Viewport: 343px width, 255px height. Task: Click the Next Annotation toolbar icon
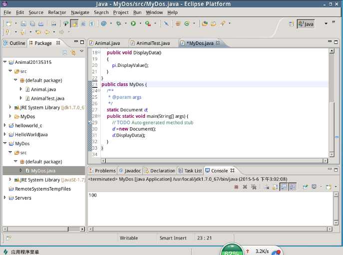7,32
